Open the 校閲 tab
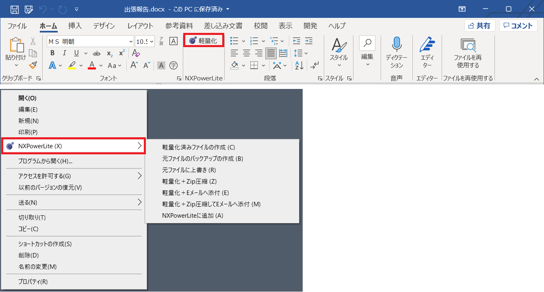Image resolution: width=544 pixels, height=292 pixels. [x=261, y=26]
